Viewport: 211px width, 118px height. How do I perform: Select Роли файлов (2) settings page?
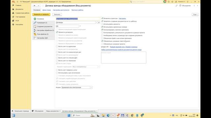[x=44, y=34]
